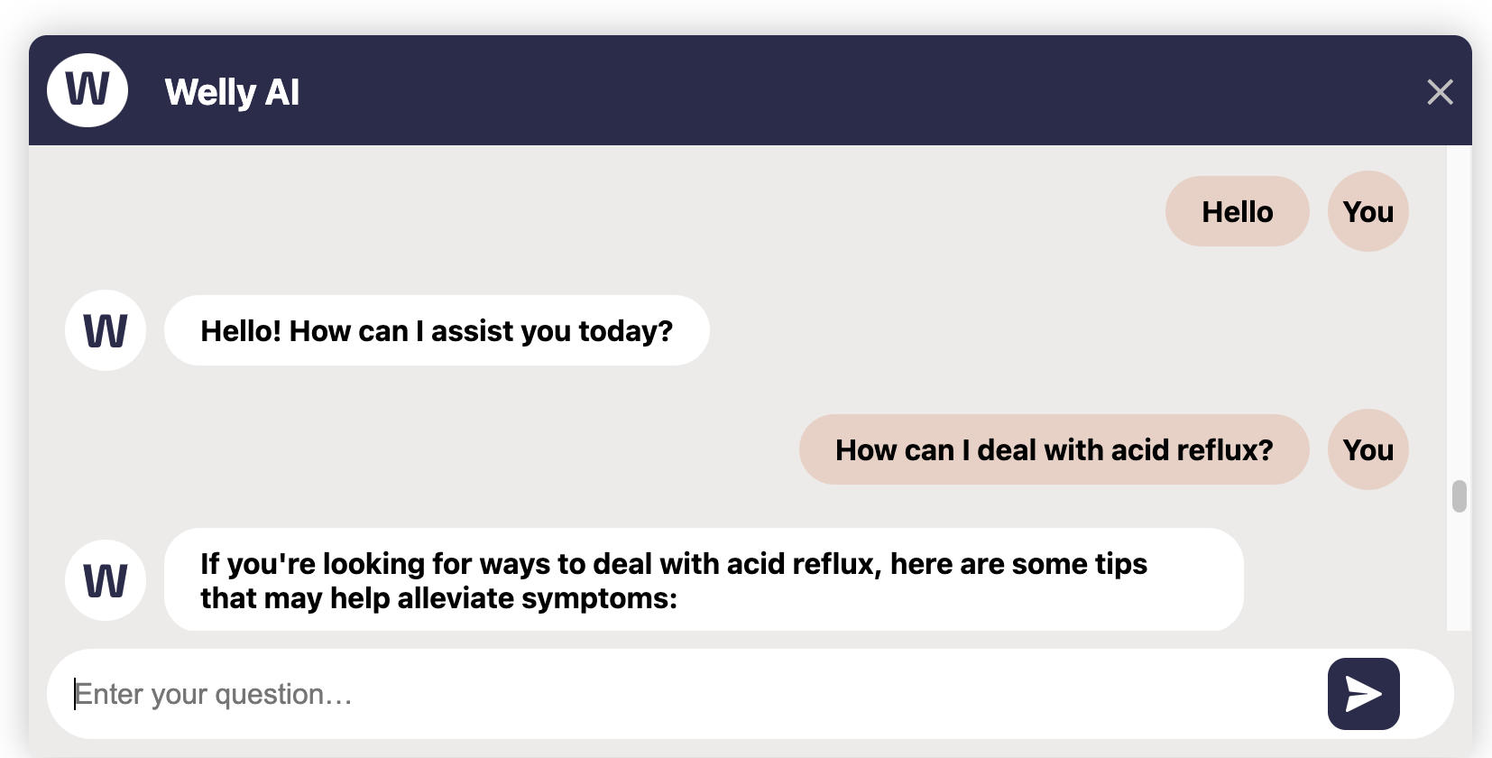Screen dimensions: 1492x758
Task: Click the 'How can I assist you today?' reply
Action: click(x=437, y=331)
